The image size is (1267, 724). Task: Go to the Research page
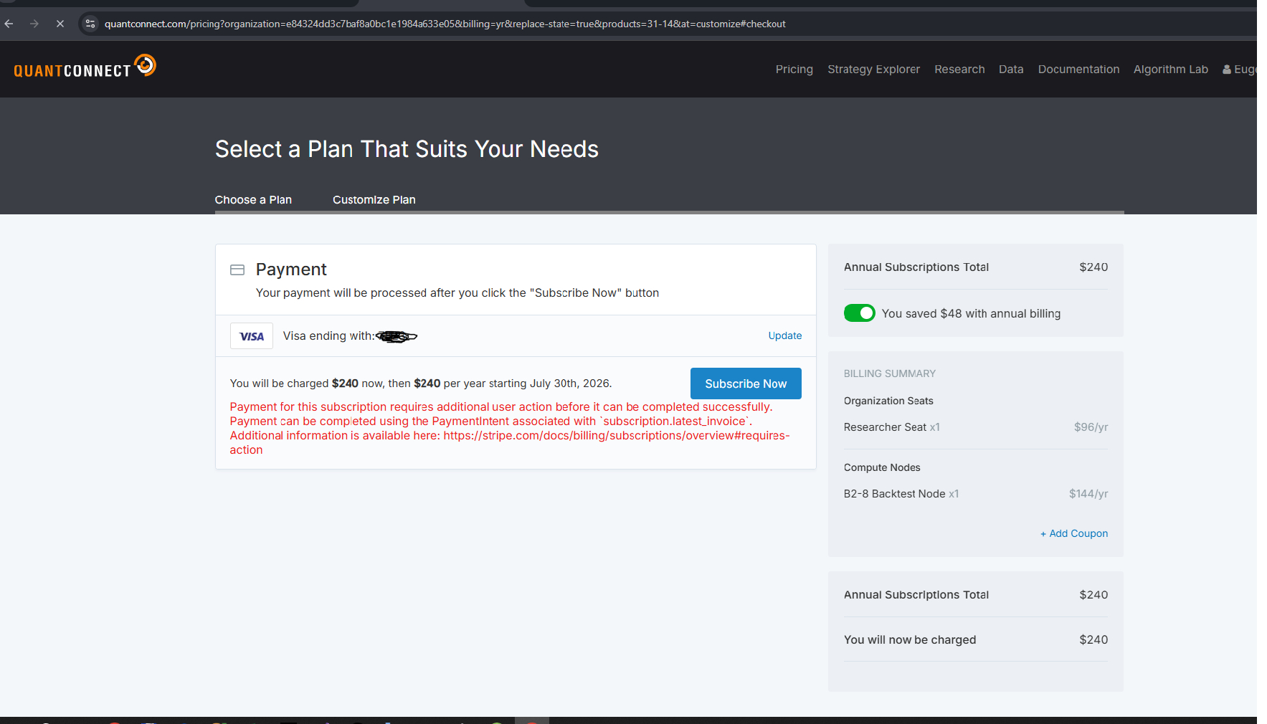click(x=959, y=70)
